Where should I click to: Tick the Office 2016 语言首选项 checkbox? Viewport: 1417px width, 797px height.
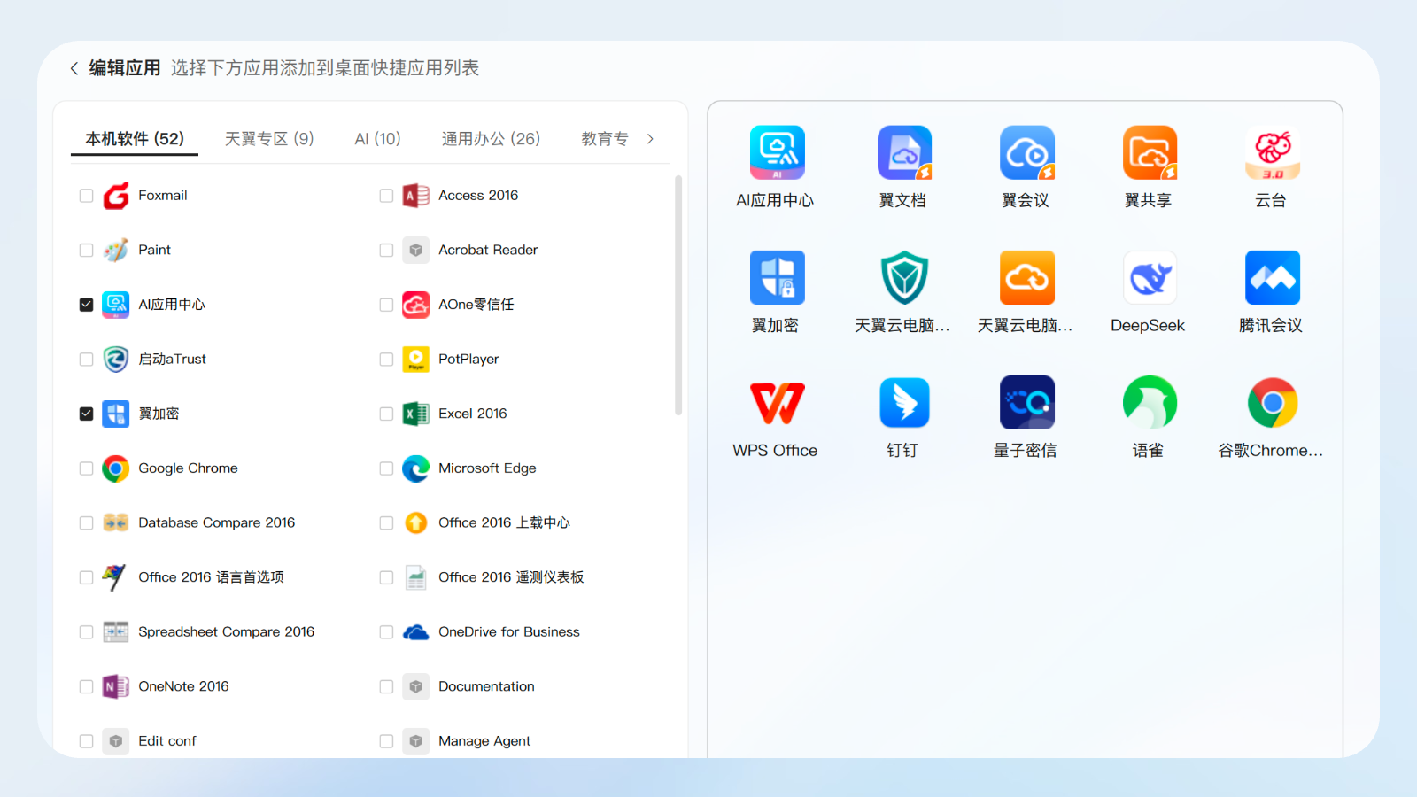[x=86, y=577]
